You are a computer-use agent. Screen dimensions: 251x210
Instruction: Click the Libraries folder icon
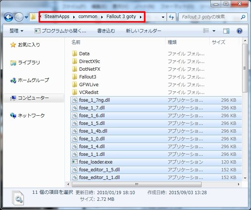[x=13, y=63]
